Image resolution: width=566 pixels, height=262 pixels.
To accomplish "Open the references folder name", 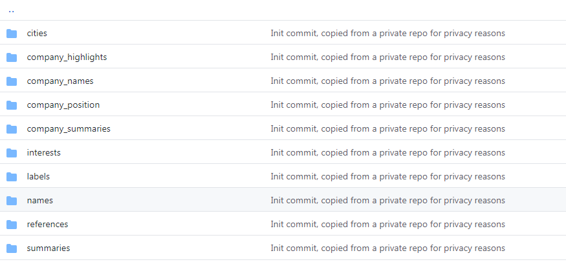I will (x=47, y=225).
